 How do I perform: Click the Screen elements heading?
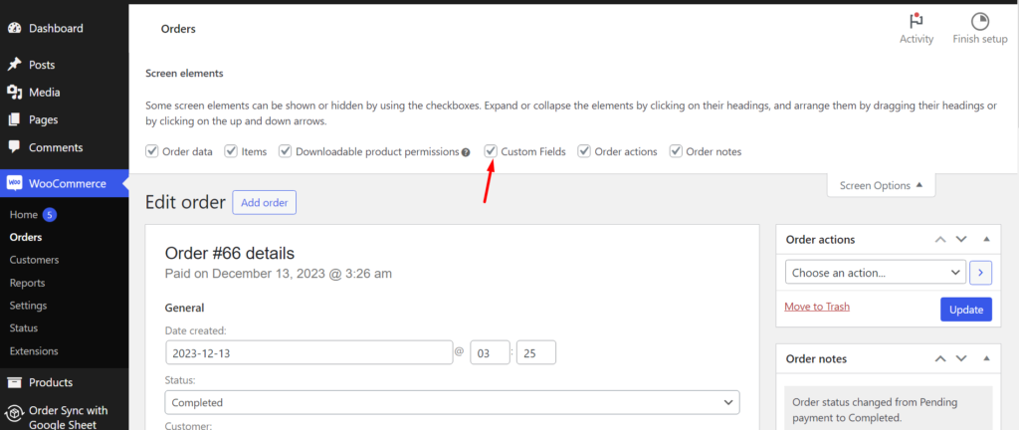[184, 74]
